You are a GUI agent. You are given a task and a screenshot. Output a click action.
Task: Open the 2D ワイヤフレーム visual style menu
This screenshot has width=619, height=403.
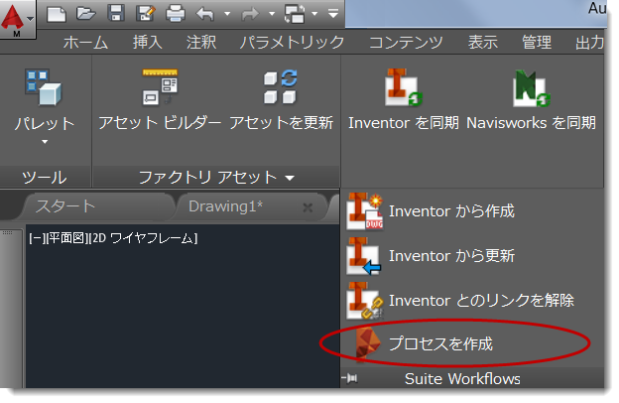[142, 238]
